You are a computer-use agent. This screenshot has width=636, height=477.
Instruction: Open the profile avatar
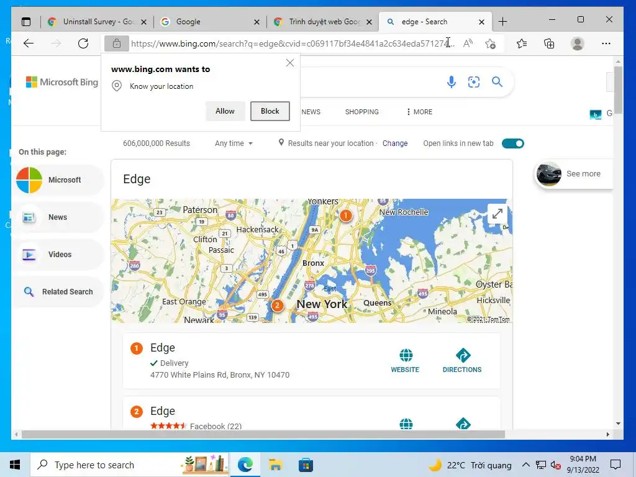[577, 43]
